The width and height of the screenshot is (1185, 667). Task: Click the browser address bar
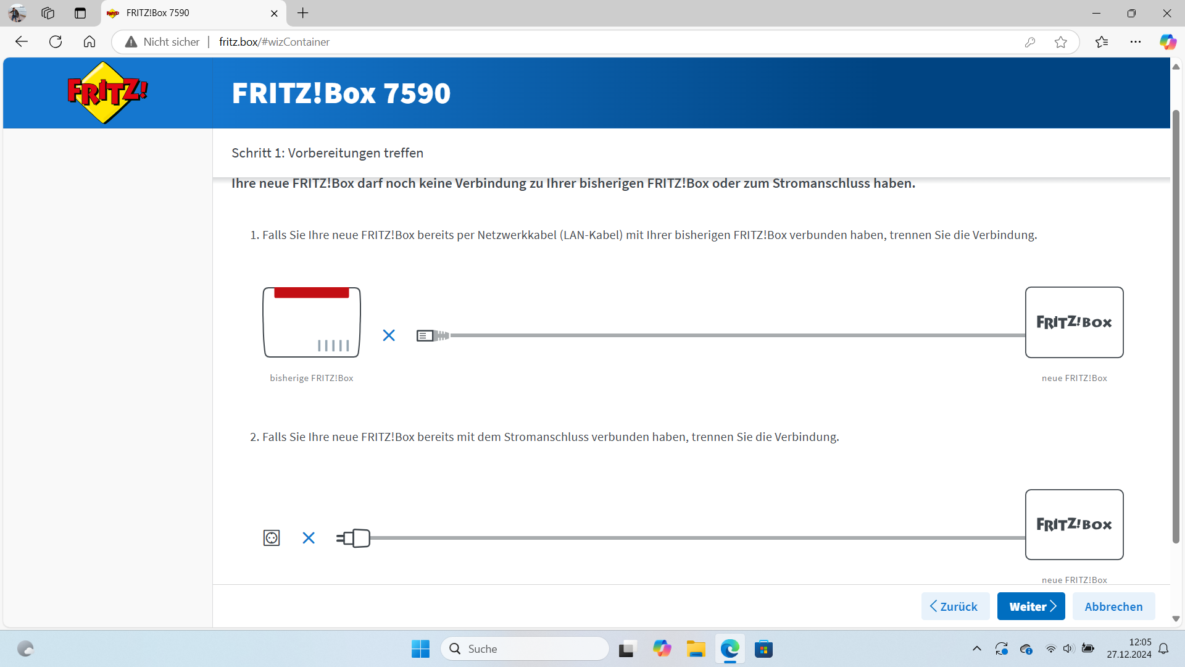pos(555,42)
